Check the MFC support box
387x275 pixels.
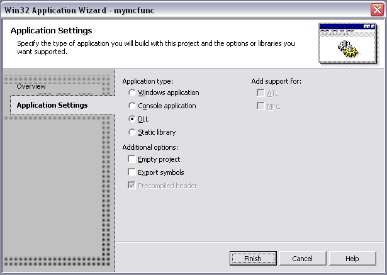click(x=261, y=106)
